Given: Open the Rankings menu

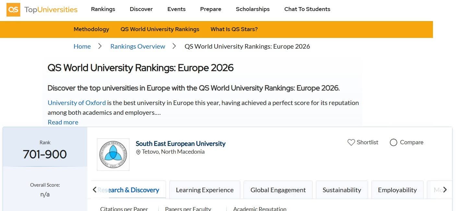Looking at the screenshot, I should 103,9.
